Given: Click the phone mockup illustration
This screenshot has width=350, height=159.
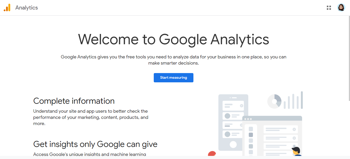Looking at the screenshot, I should pos(233,122).
